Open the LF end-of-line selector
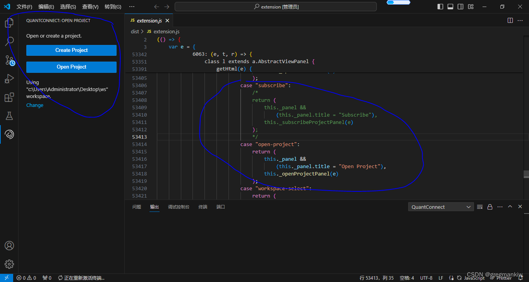This screenshot has width=529, height=282. point(441,278)
